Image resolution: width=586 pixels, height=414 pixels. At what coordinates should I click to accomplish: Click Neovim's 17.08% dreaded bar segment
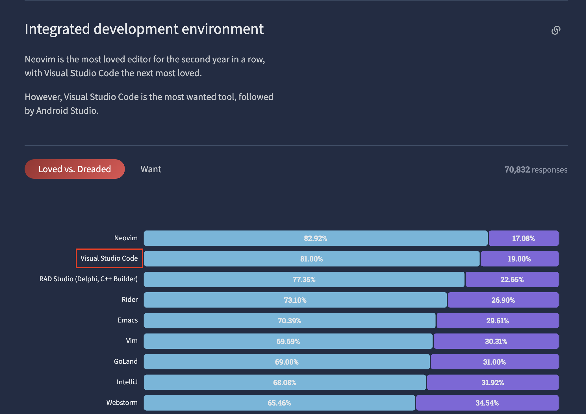[523, 238]
